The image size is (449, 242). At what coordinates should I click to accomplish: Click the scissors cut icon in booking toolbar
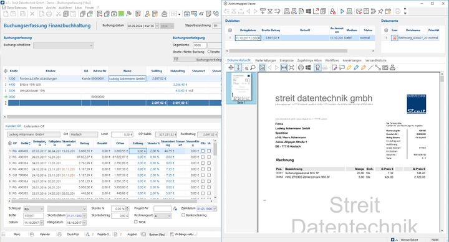pos(59,14)
